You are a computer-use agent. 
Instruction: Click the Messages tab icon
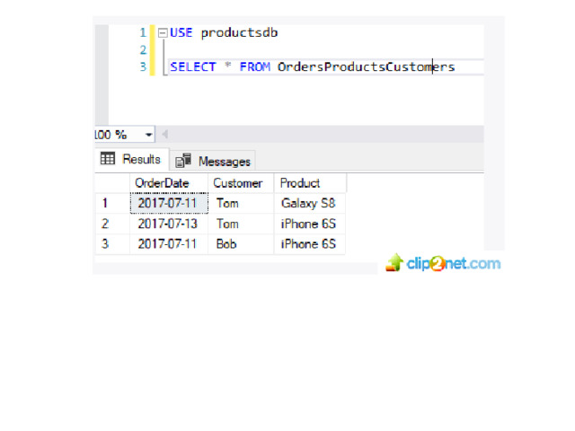pyautogui.click(x=183, y=161)
